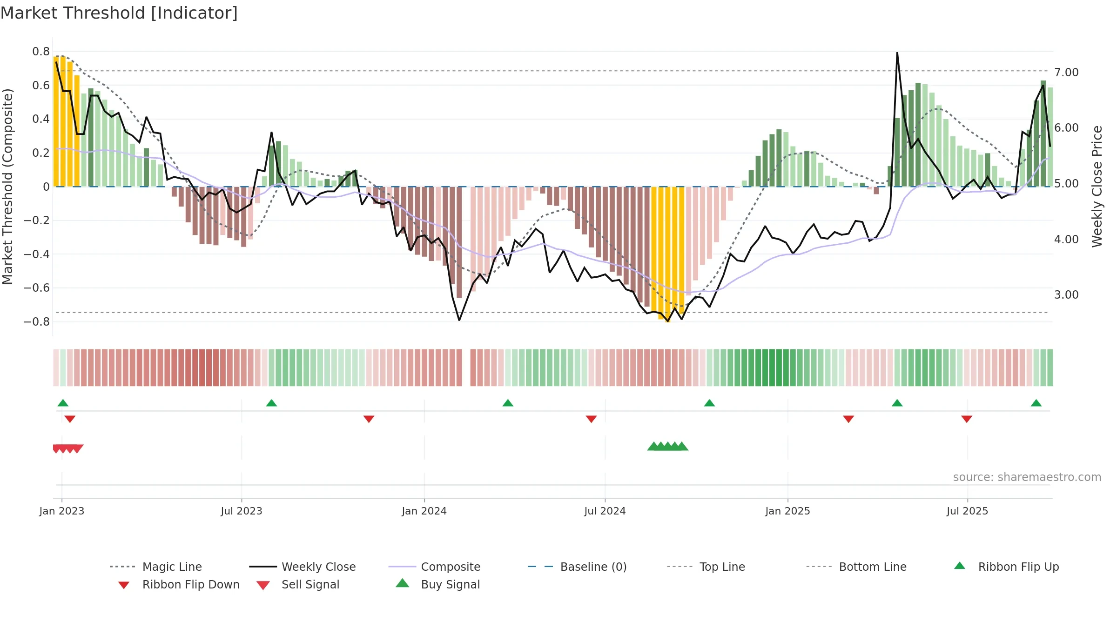Click the 0 left axis tick

(x=46, y=187)
